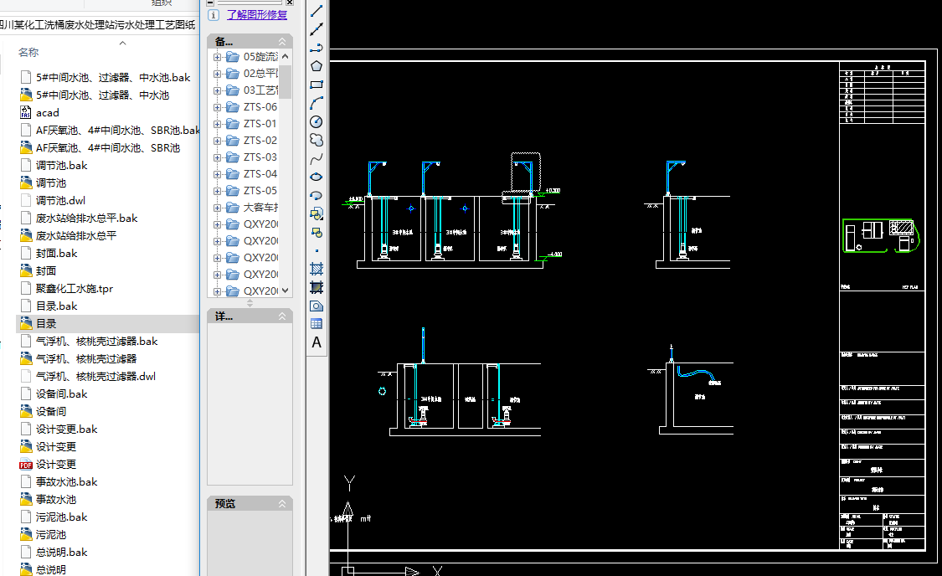942x576 pixels.
Task: Select the Revision Cloud tool
Action: click(316, 140)
